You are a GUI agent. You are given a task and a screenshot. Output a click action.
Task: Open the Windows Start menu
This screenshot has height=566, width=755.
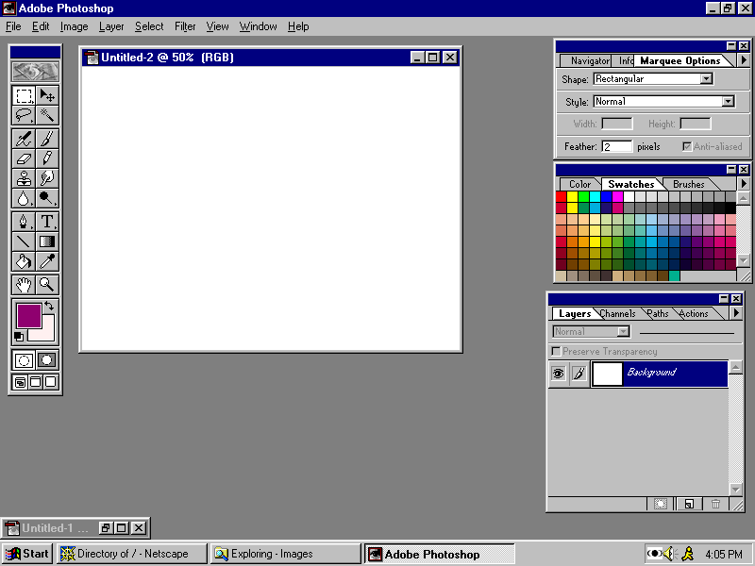click(x=27, y=554)
